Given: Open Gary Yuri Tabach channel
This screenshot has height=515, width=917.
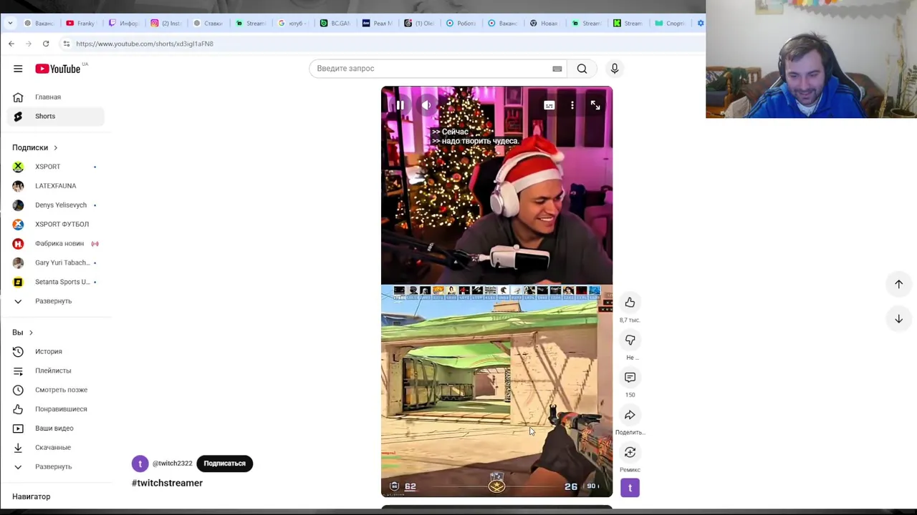Looking at the screenshot, I should coord(56,263).
